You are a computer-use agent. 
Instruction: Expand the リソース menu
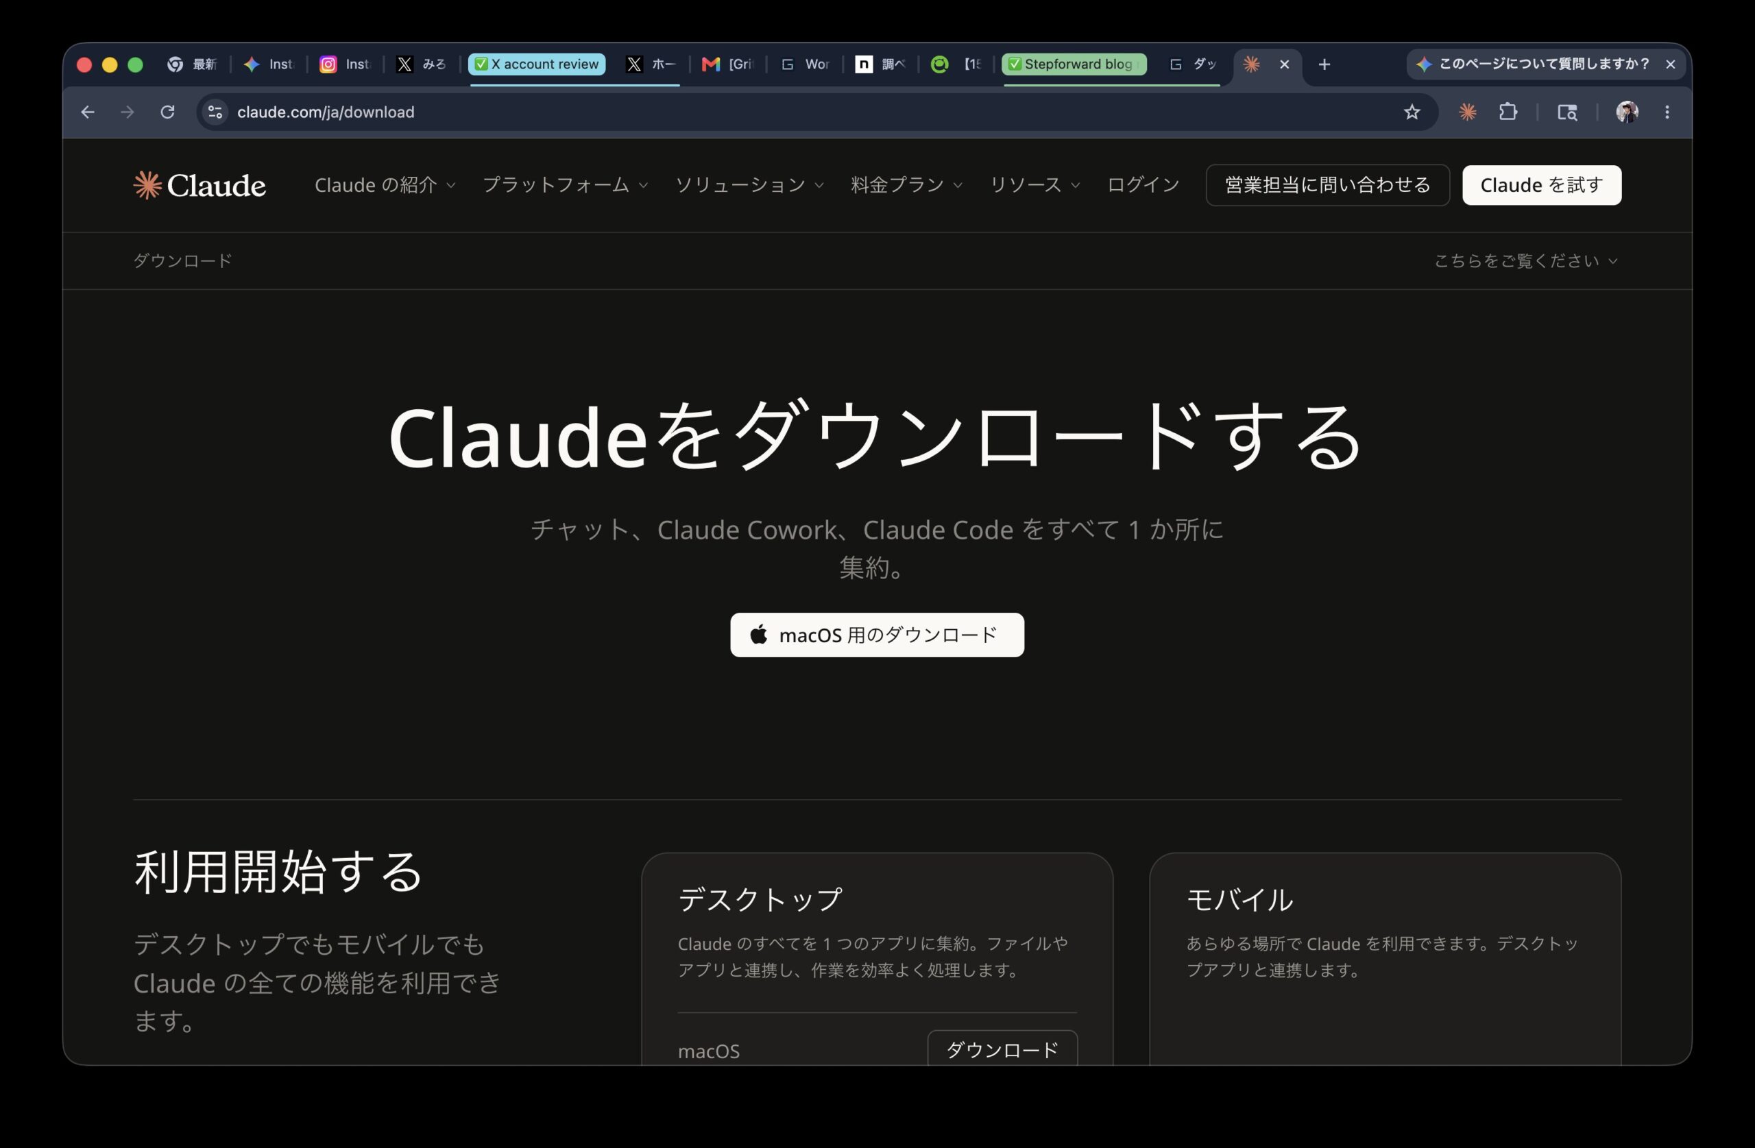(1034, 185)
